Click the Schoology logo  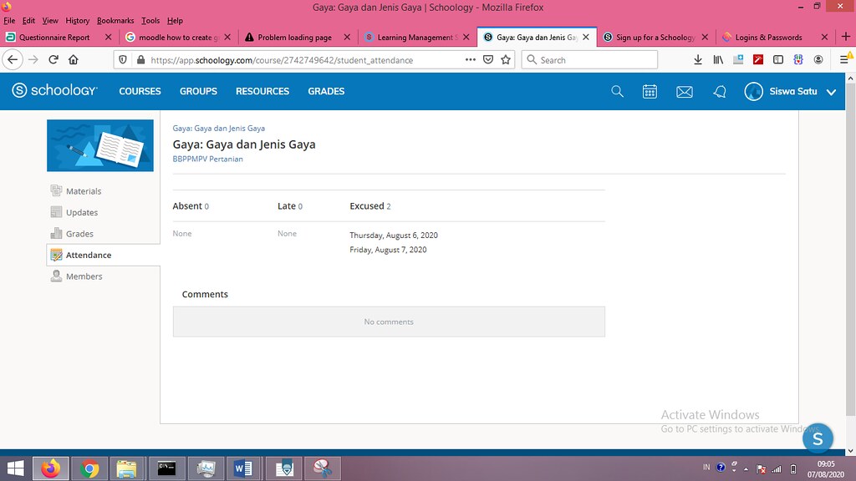54,90
